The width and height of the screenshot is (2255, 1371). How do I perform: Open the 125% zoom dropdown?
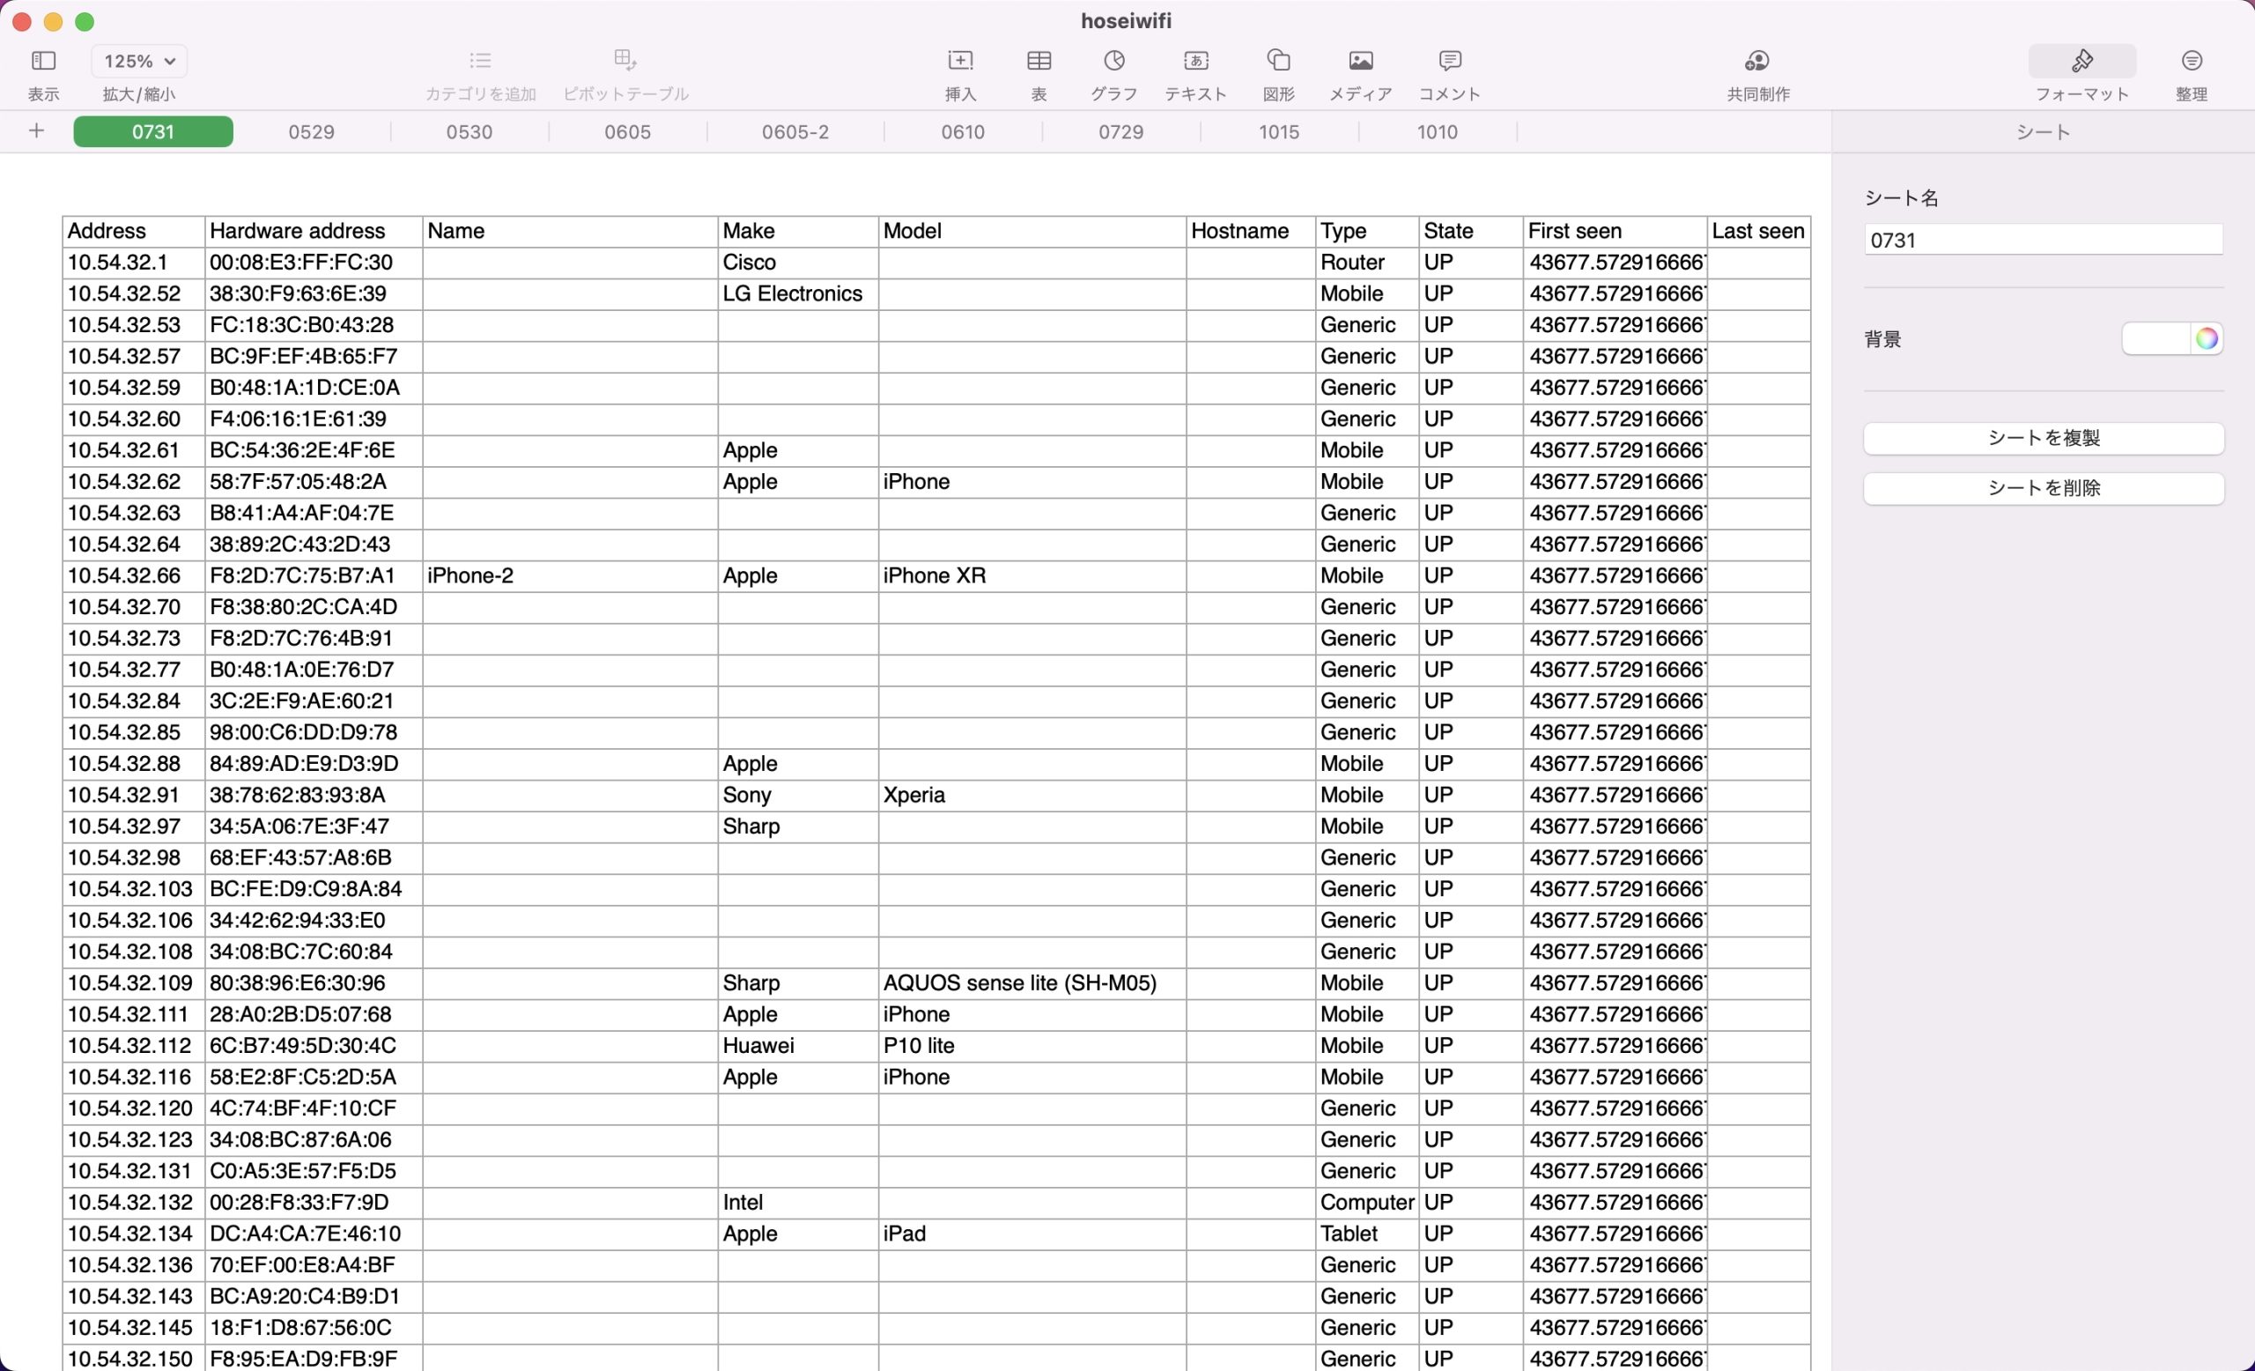[139, 62]
